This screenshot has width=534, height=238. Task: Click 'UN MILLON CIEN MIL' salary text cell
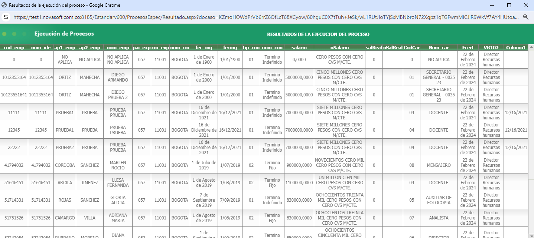(340, 183)
